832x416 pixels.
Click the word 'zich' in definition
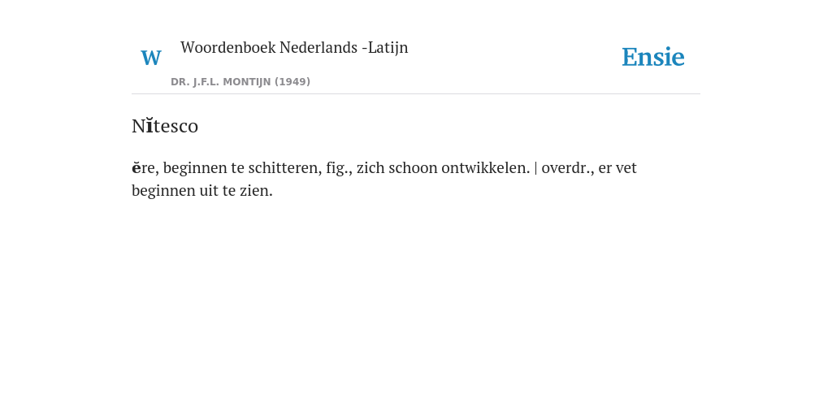pos(370,167)
